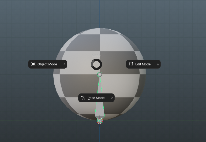
Task: Click the 3D cursor at the bone root
Action: coord(100,121)
